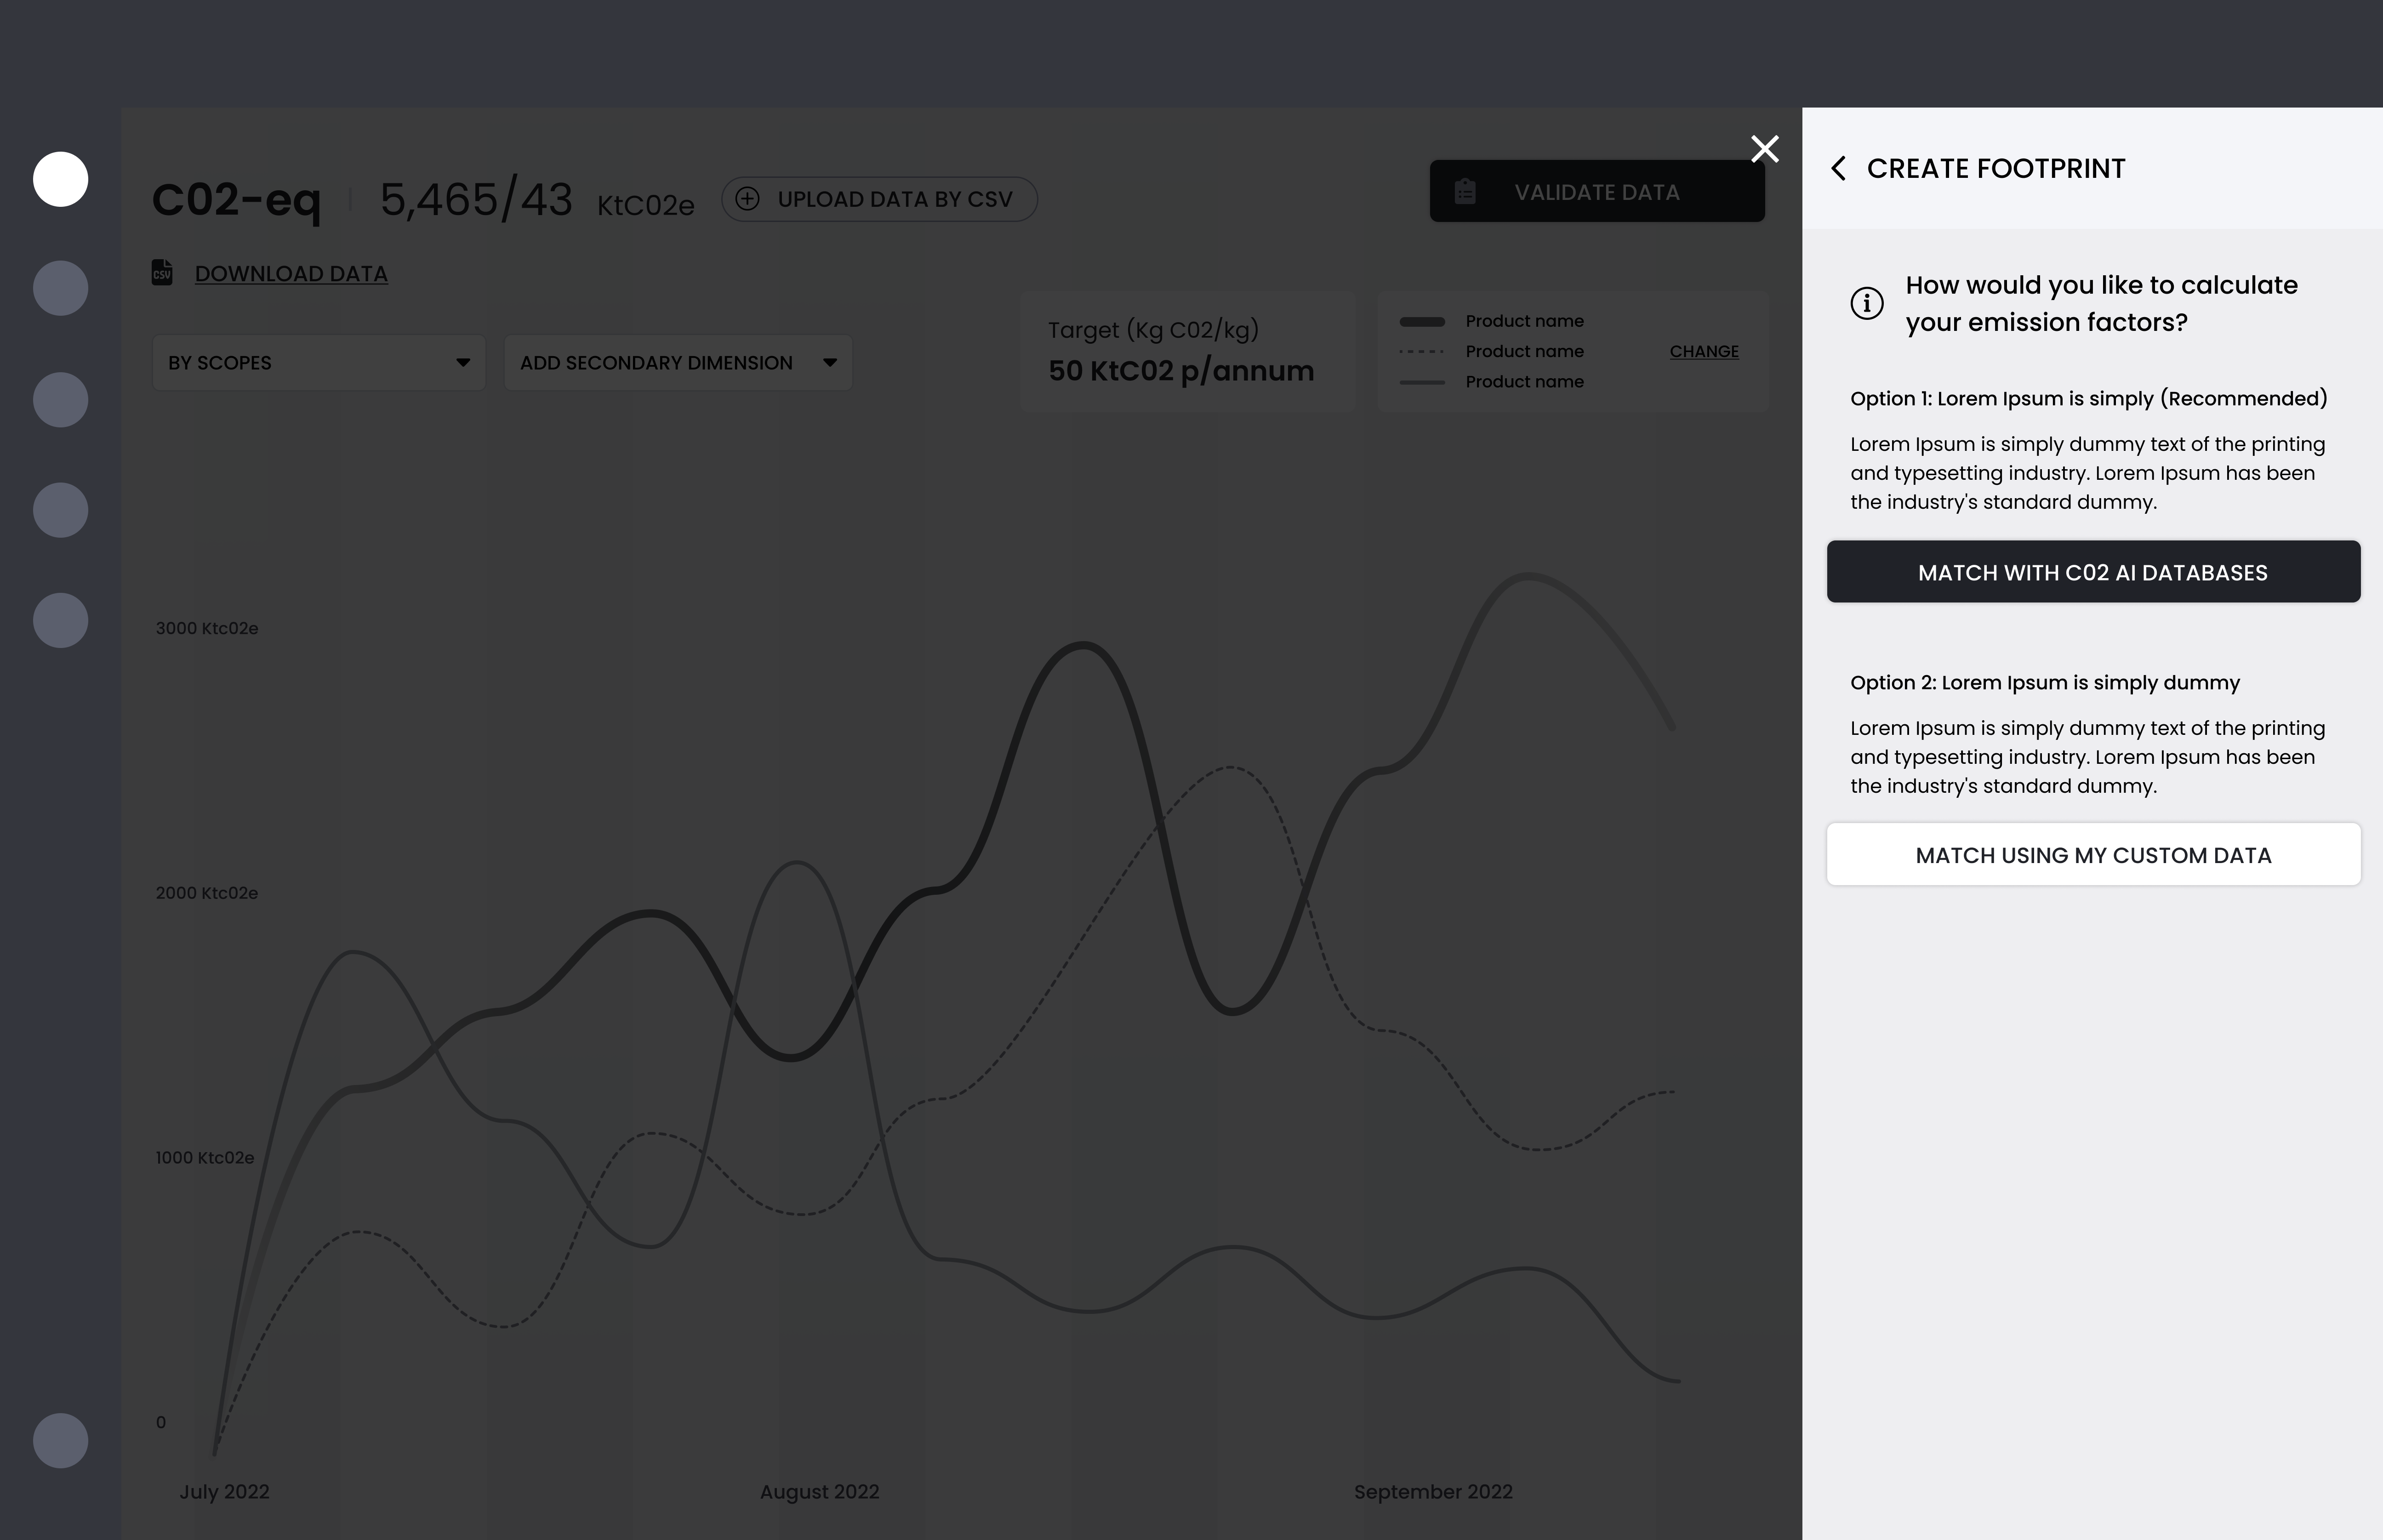This screenshot has height=1540, width=2383.
Task: Click the plus icon in Upload Data by CSV
Action: click(747, 199)
